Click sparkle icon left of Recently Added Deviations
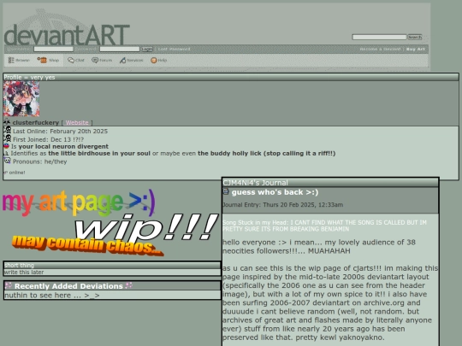Screen dimensions: 462x346 [9, 285]
